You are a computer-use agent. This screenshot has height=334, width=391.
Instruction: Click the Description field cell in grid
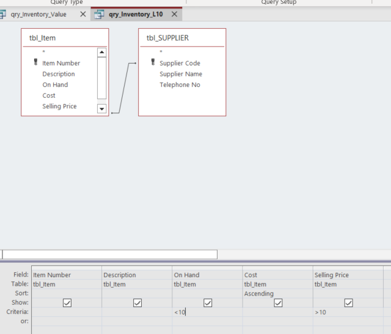tap(137, 275)
